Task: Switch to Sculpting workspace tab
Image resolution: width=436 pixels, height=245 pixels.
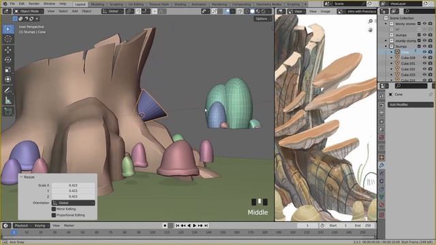Action: pyautogui.click(x=116, y=4)
